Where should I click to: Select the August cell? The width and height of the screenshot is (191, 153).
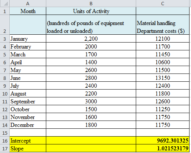tap(28, 94)
